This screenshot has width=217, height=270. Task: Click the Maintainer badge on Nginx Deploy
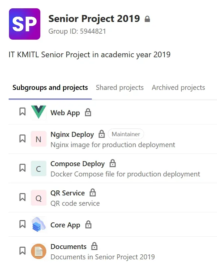pos(126,134)
